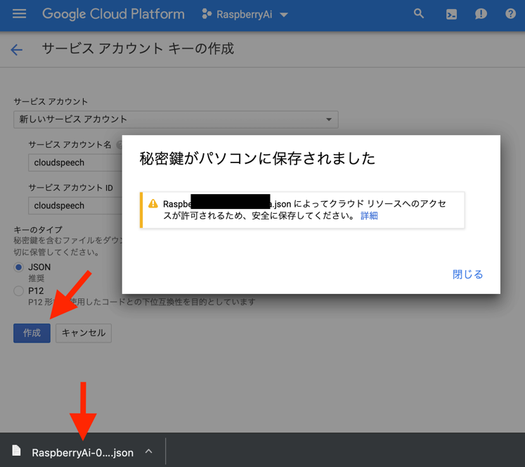Screen dimensions: 525x467
Task: Click the 推奨 label under JSON
Action: 36,278
